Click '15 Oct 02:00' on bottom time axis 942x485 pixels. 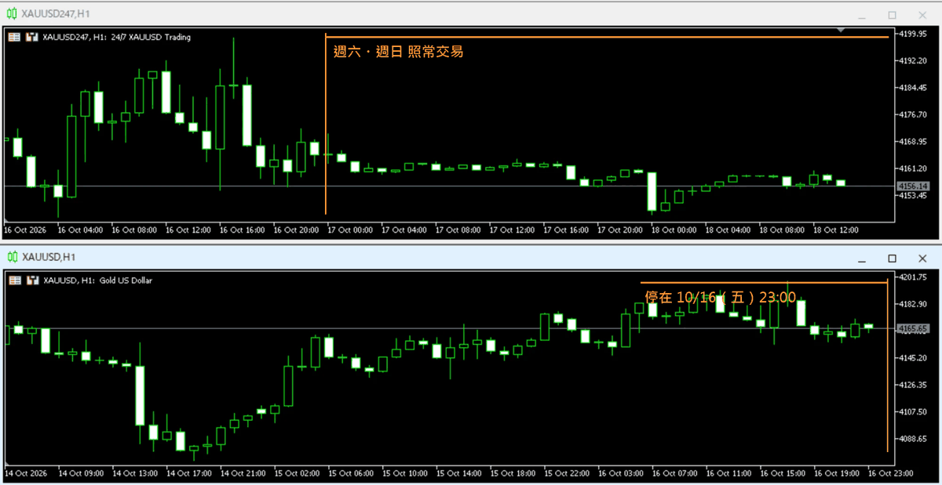coord(297,473)
